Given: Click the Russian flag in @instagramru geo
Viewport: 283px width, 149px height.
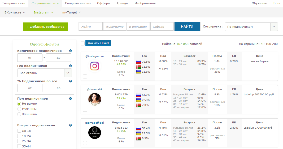Looking at the screenshot, I should (x=138, y=62).
